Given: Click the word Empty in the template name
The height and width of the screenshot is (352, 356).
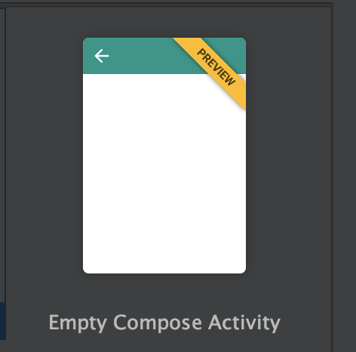Looking at the screenshot, I should tap(78, 323).
